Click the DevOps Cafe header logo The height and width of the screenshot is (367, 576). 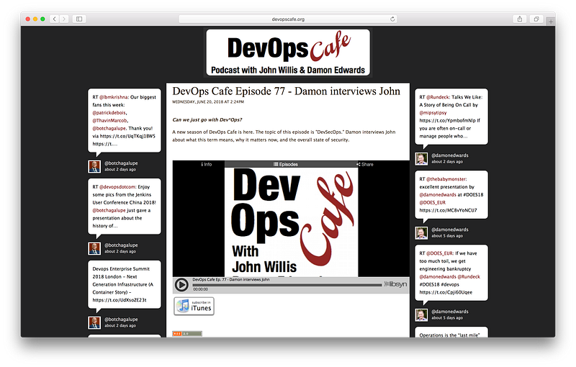[288, 53]
